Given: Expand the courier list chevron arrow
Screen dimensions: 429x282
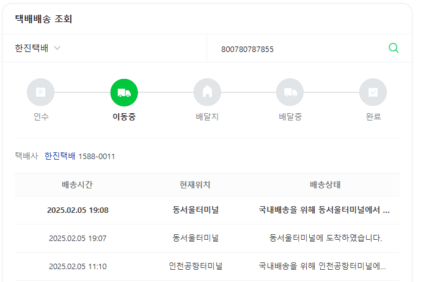Looking at the screenshot, I should coord(57,48).
